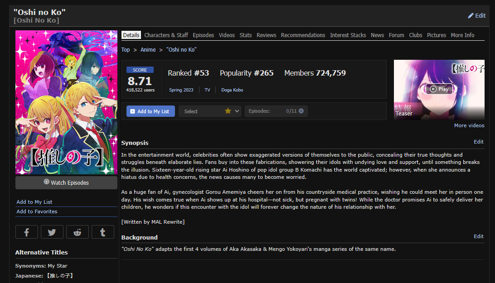Click the Watch Episodes button

click(66, 182)
